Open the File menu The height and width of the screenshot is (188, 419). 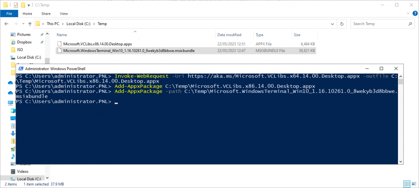pyautogui.click(x=9, y=13)
